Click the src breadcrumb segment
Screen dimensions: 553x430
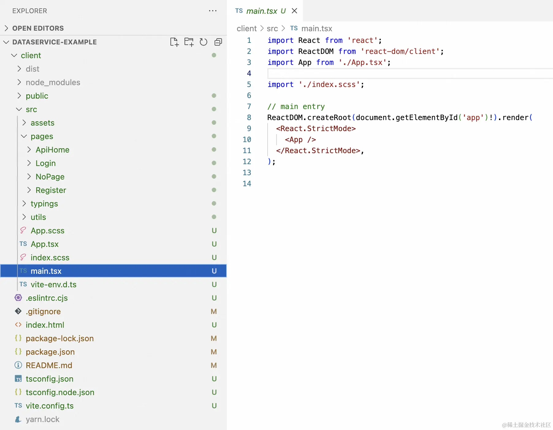272,28
